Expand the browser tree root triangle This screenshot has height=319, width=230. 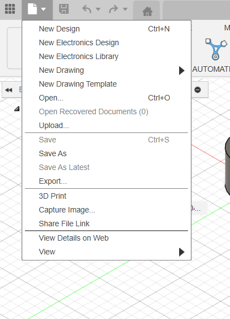coord(17,109)
